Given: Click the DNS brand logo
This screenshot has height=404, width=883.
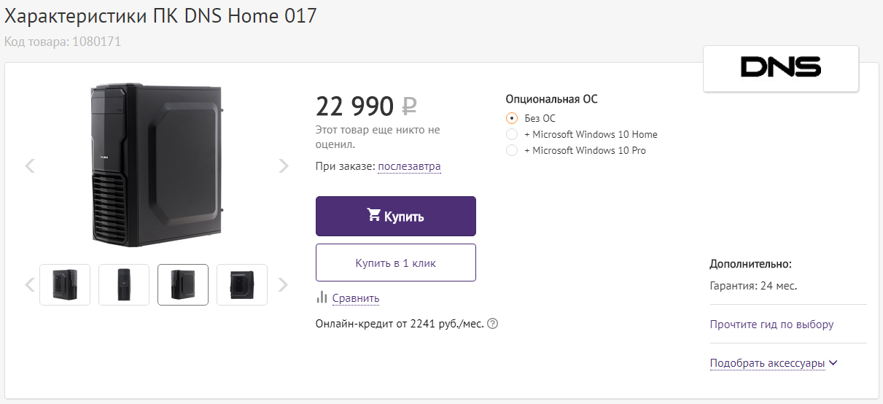Looking at the screenshot, I should coord(780,68).
